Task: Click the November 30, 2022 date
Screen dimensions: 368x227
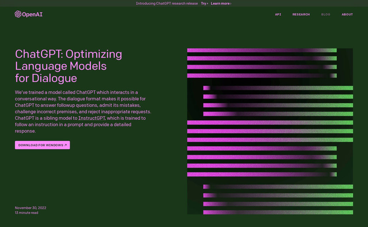Action: 31,208
